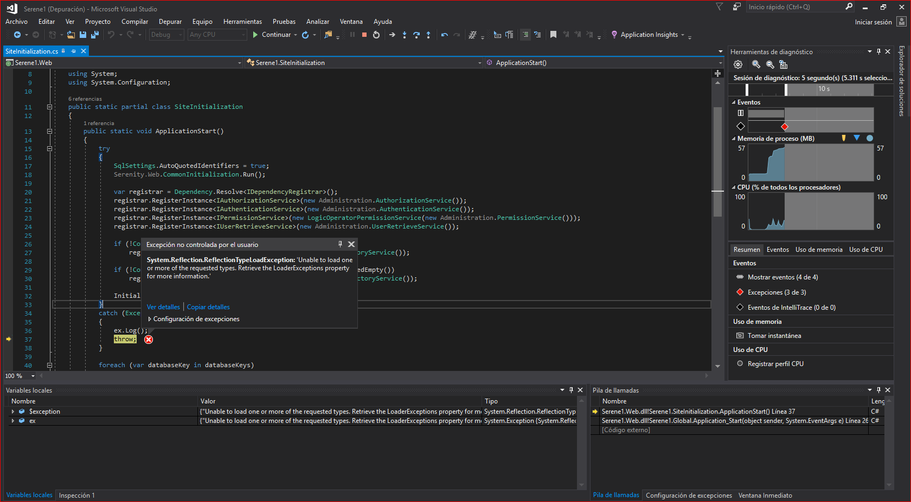911x502 pixels.
Task: Click the feedback icon in the title bar
Action: [737, 7]
